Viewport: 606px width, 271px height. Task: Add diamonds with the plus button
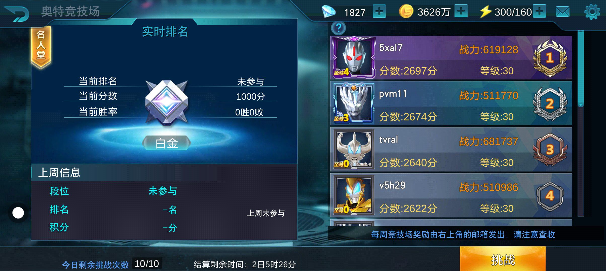click(x=379, y=12)
